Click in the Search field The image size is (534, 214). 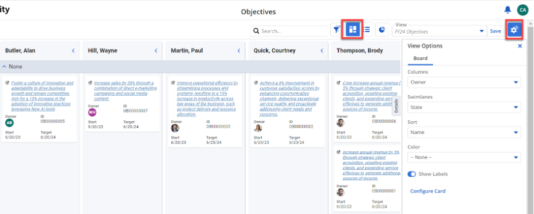(288, 31)
